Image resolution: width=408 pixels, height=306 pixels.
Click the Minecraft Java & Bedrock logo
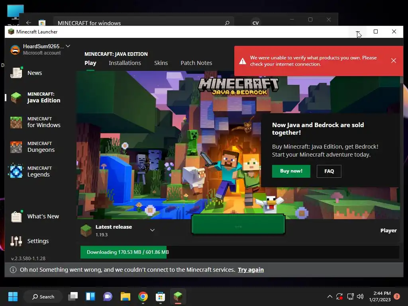[238, 86]
